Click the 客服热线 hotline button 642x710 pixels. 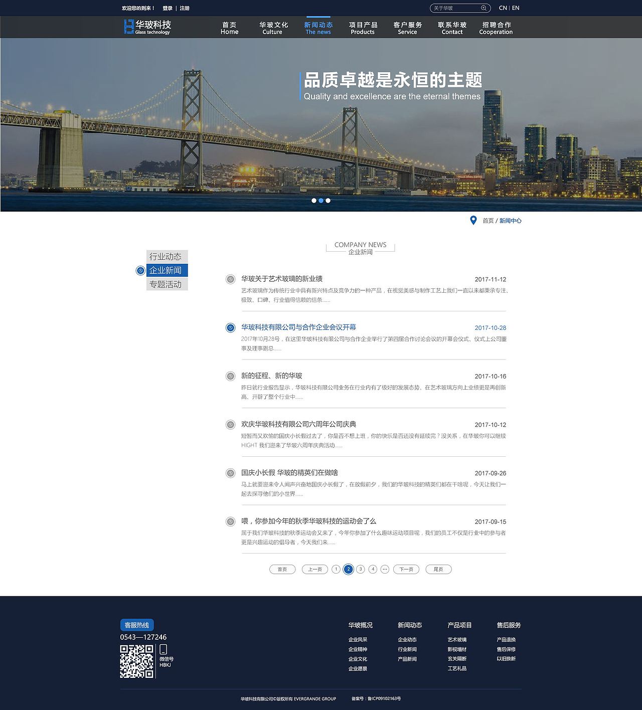click(x=136, y=625)
